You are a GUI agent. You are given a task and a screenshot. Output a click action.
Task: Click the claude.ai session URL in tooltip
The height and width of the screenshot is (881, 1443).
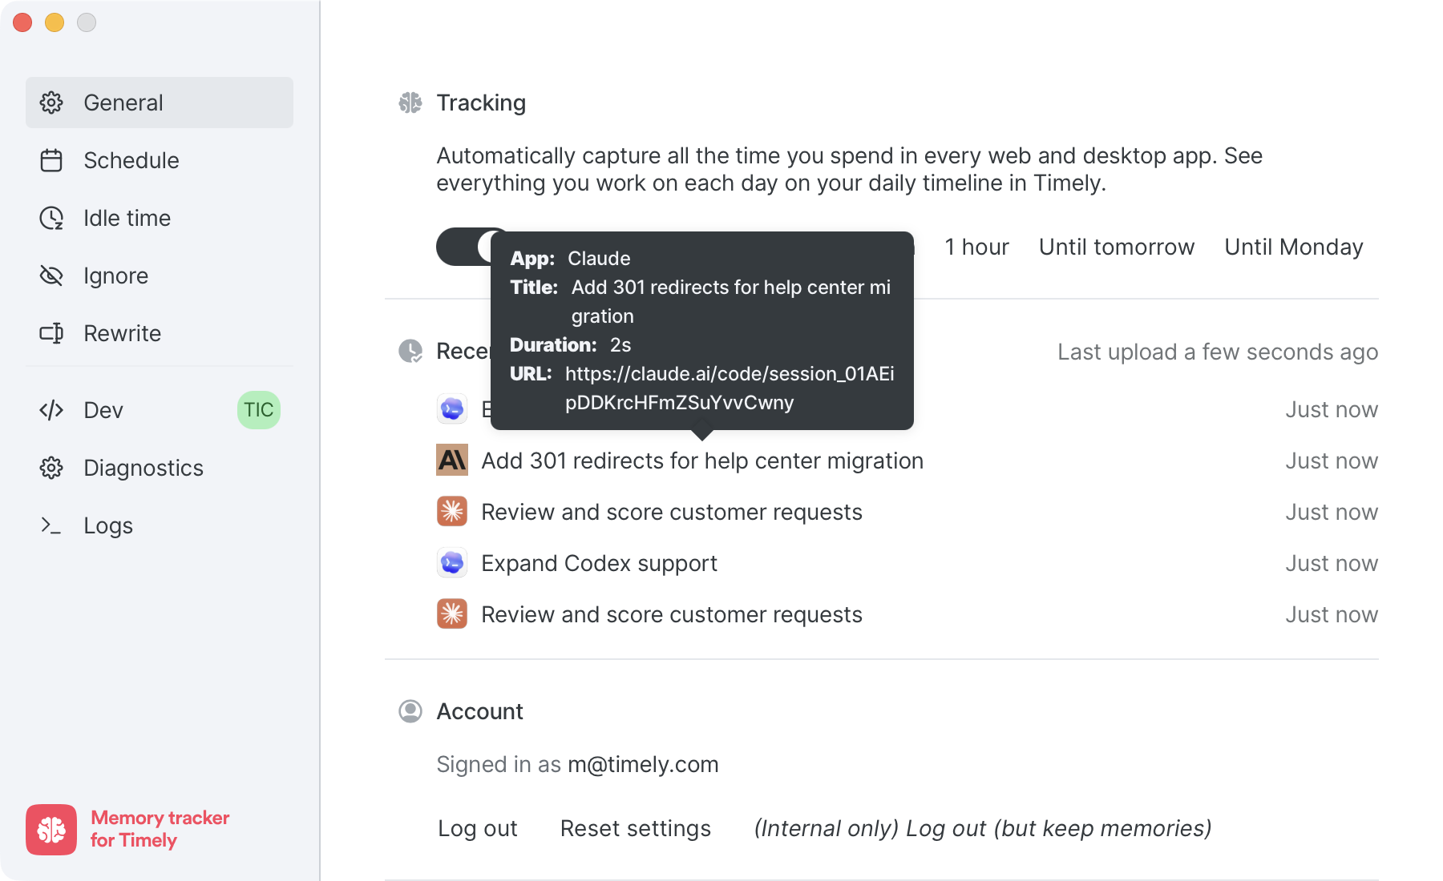point(730,388)
